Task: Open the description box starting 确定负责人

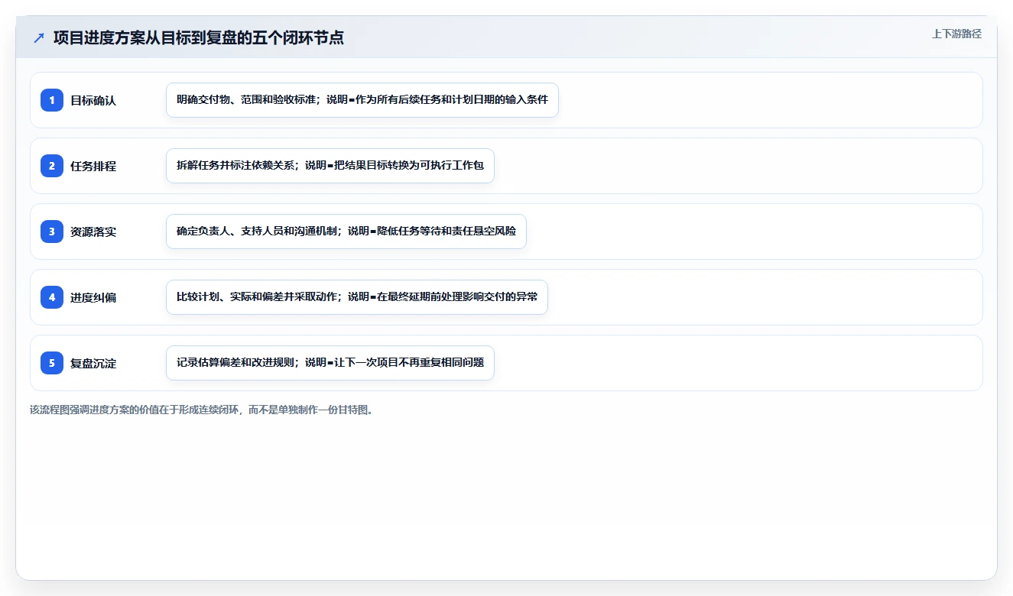Action: tap(346, 232)
